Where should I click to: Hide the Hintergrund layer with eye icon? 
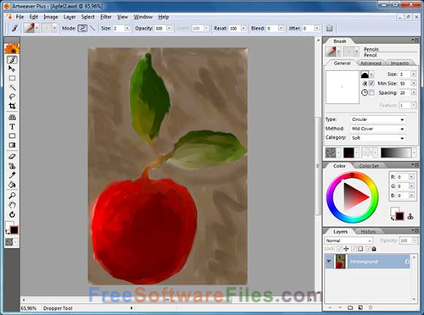click(329, 262)
